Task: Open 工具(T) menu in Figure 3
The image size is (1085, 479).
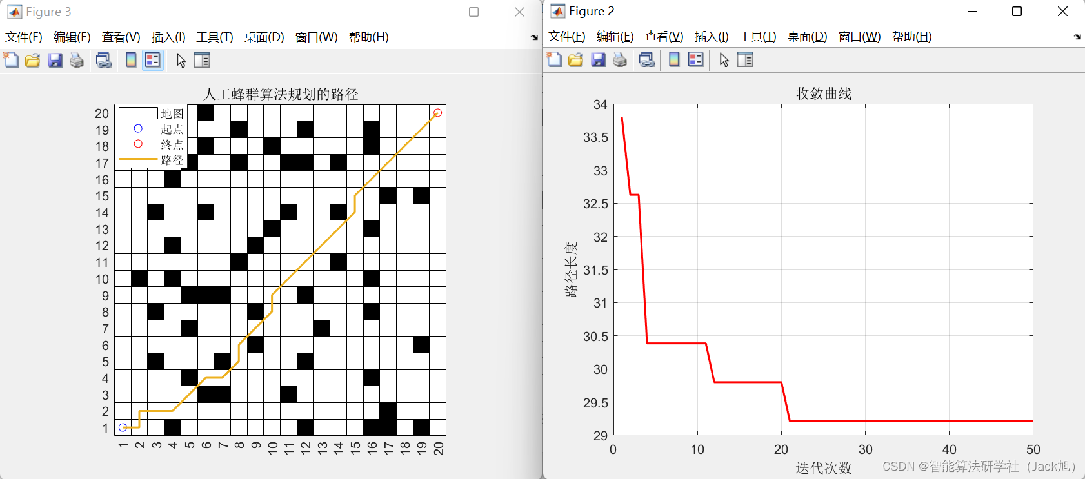Action: (x=215, y=37)
